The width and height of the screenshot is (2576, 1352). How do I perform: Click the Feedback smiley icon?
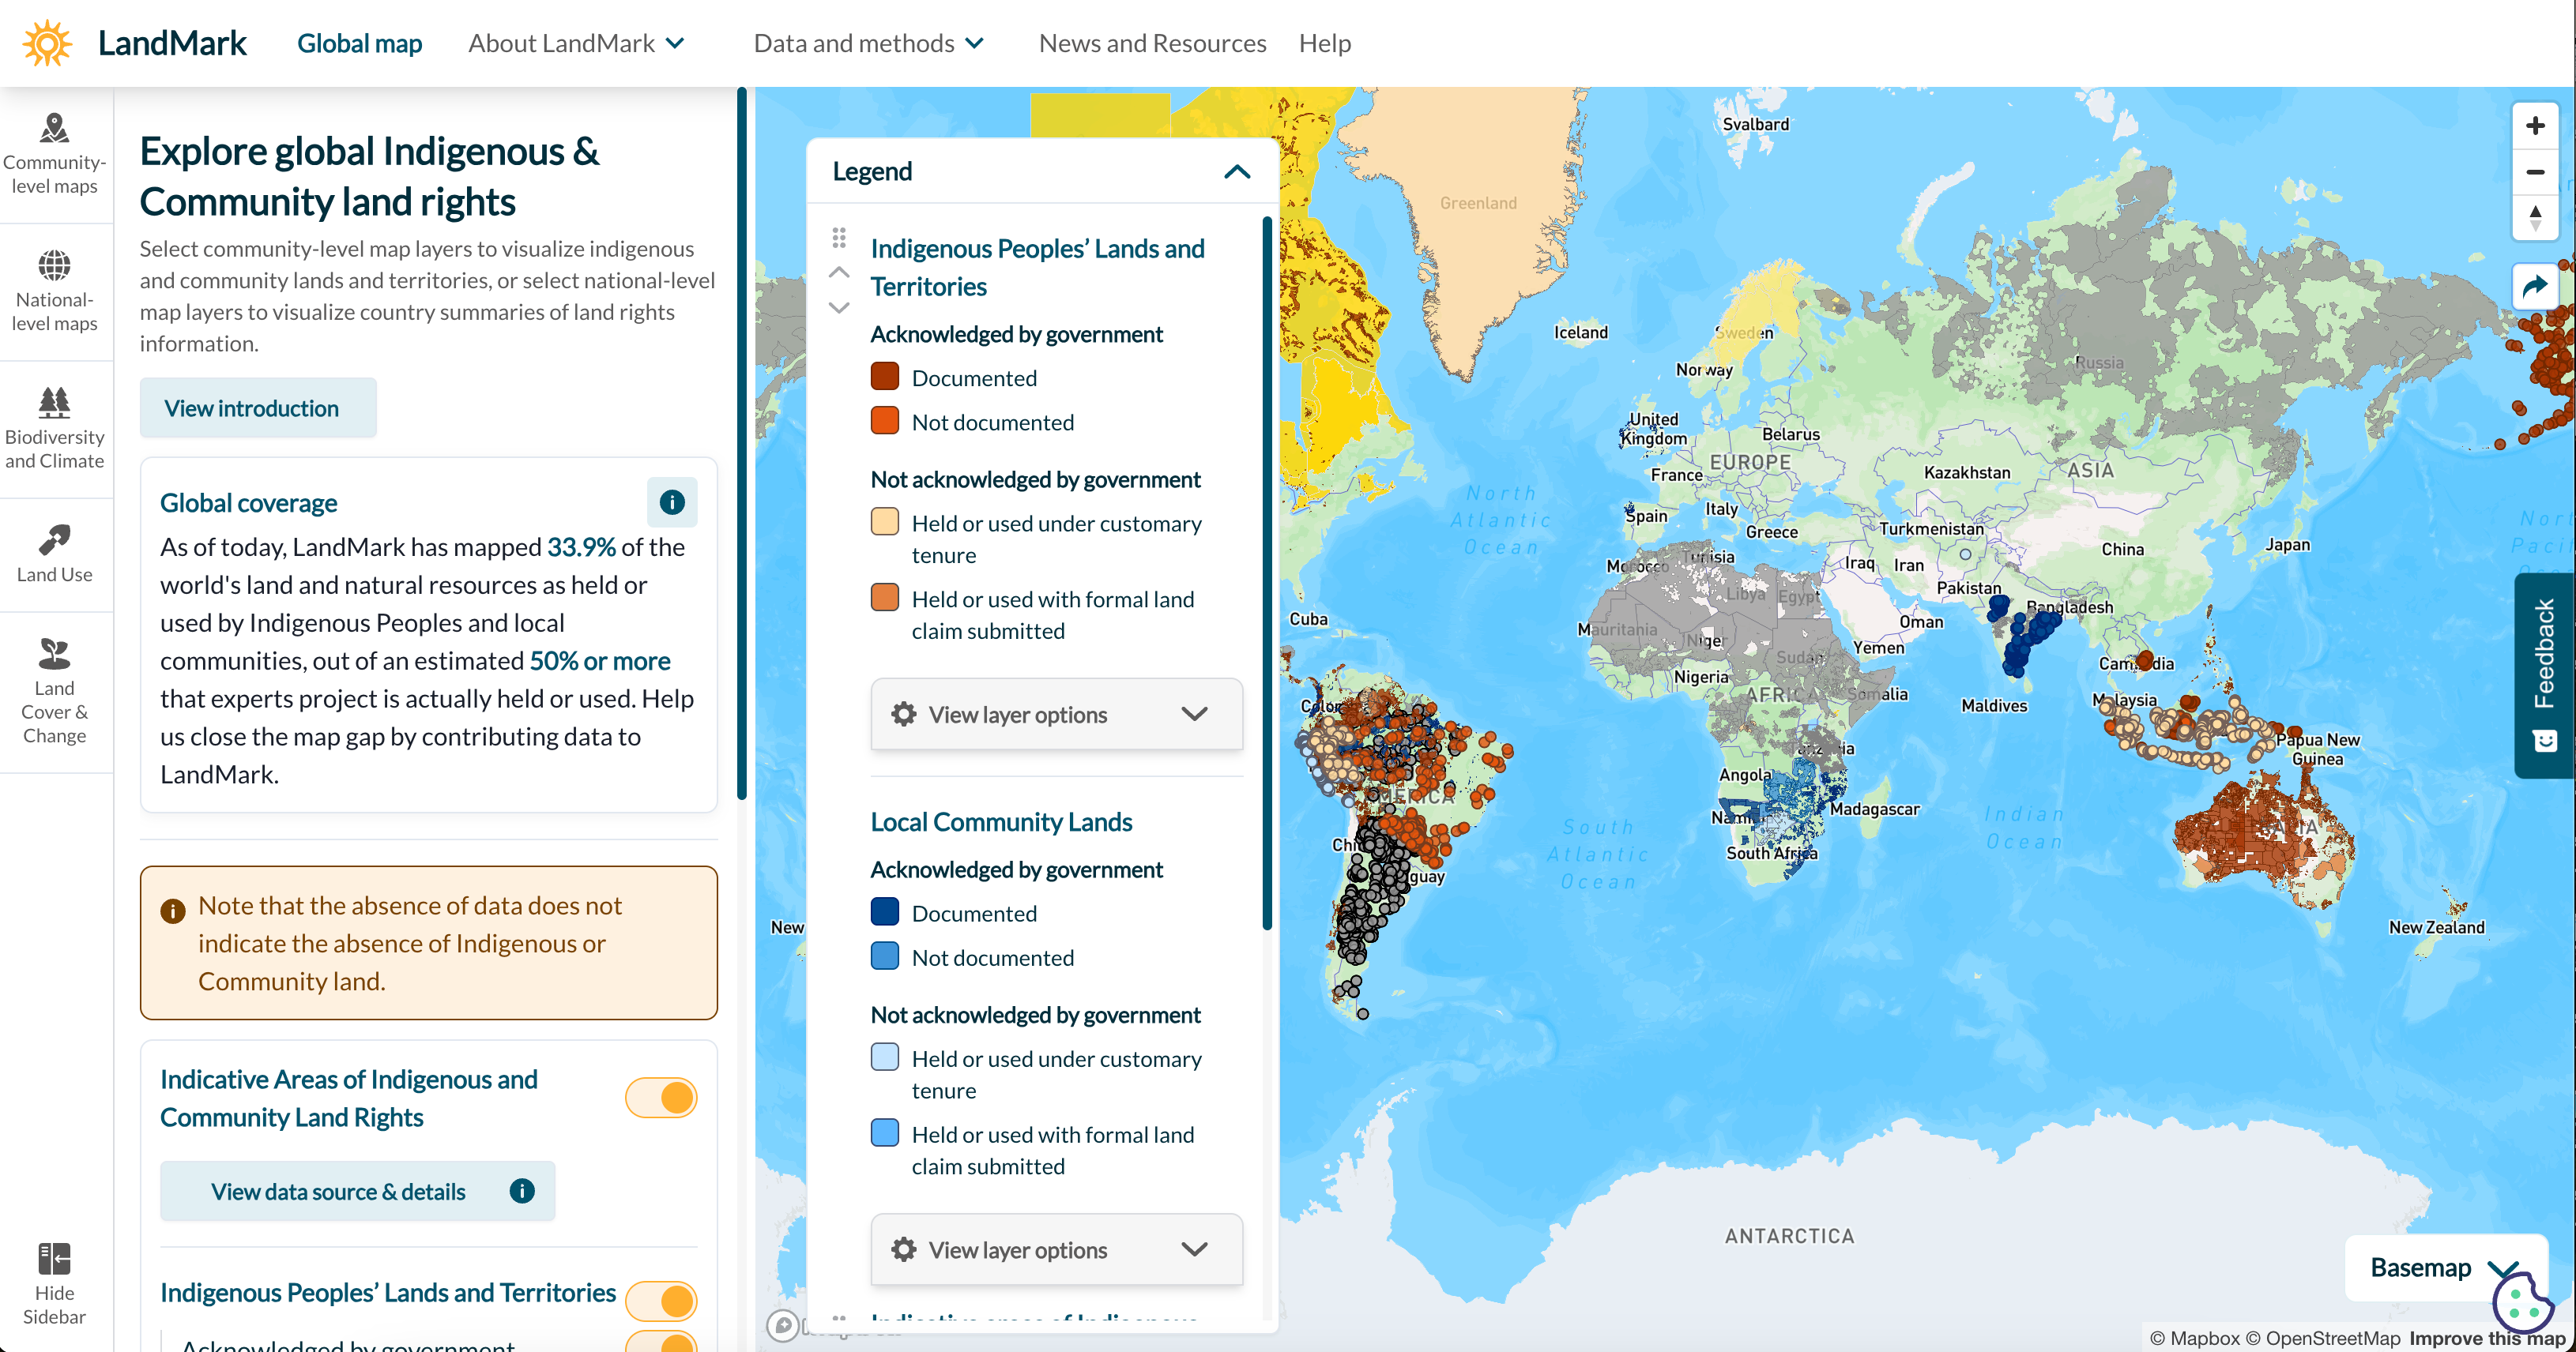[x=2545, y=741]
